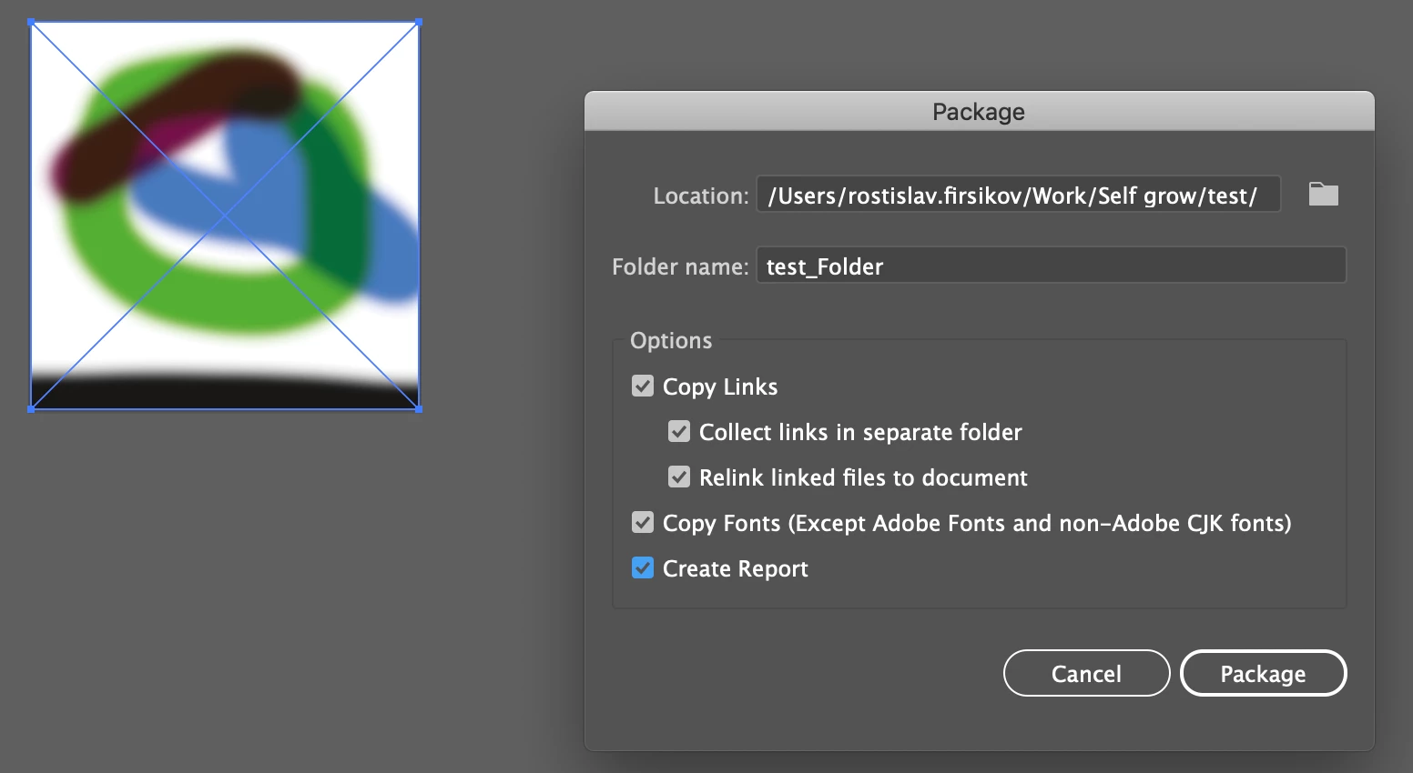Image resolution: width=1413 pixels, height=773 pixels.
Task: Click the top-right selection handle of the image
Action: click(x=419, y=22)
